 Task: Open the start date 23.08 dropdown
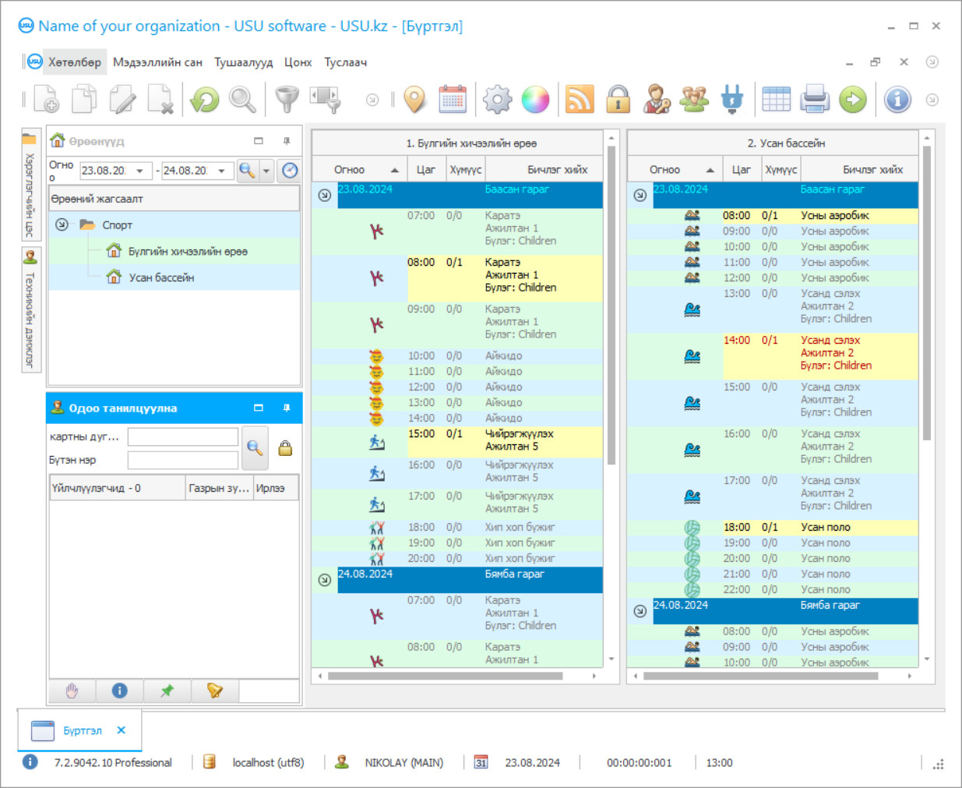point(139,171)
